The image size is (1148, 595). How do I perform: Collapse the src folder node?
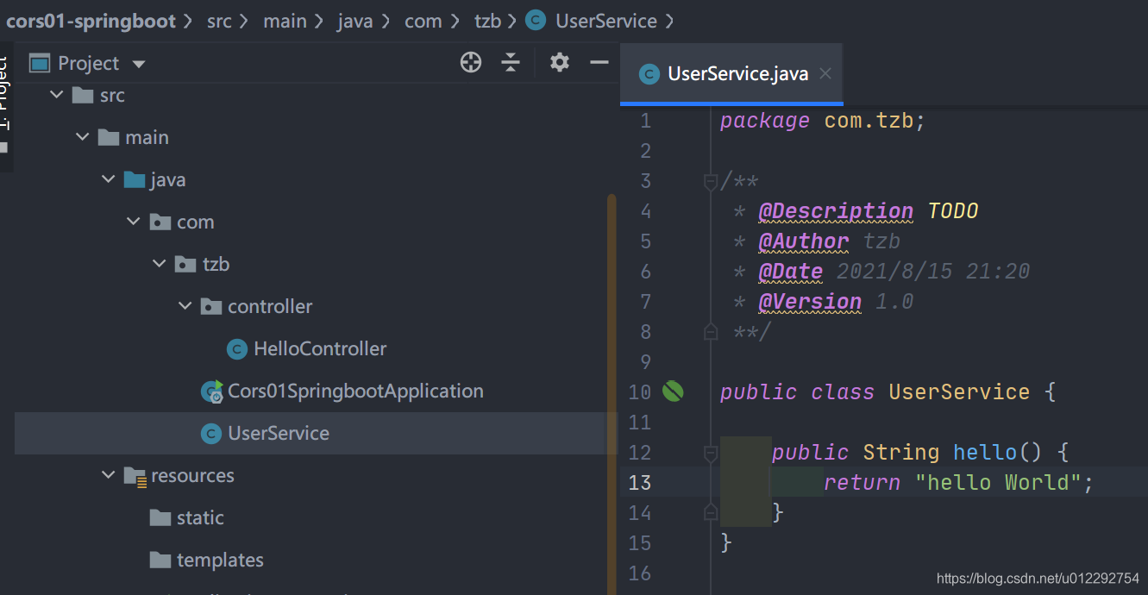coord(57,95)
